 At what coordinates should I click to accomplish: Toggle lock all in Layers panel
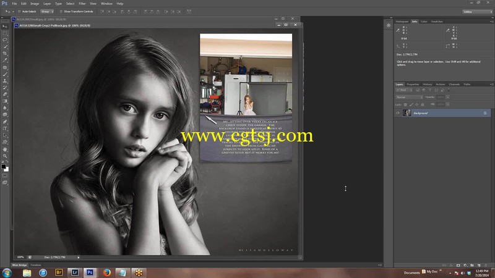(423, 104)
